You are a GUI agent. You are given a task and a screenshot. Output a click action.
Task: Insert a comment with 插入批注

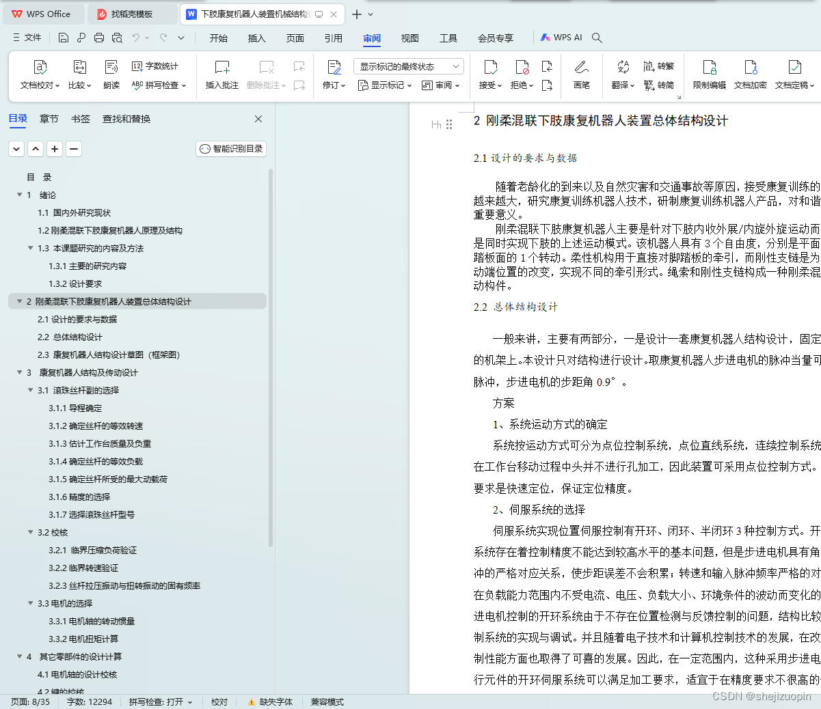pos(222,74)
